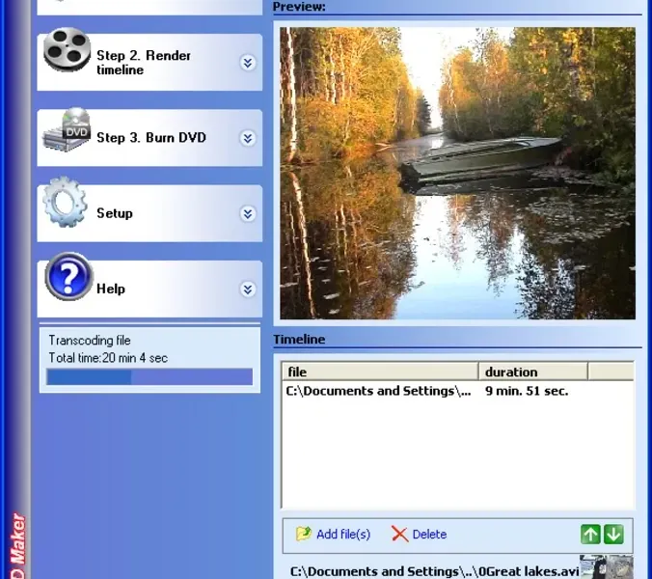Screen dimensions: 652x579
Task: Move the file up with the green up arrow
Action: (x=590, y=534)
